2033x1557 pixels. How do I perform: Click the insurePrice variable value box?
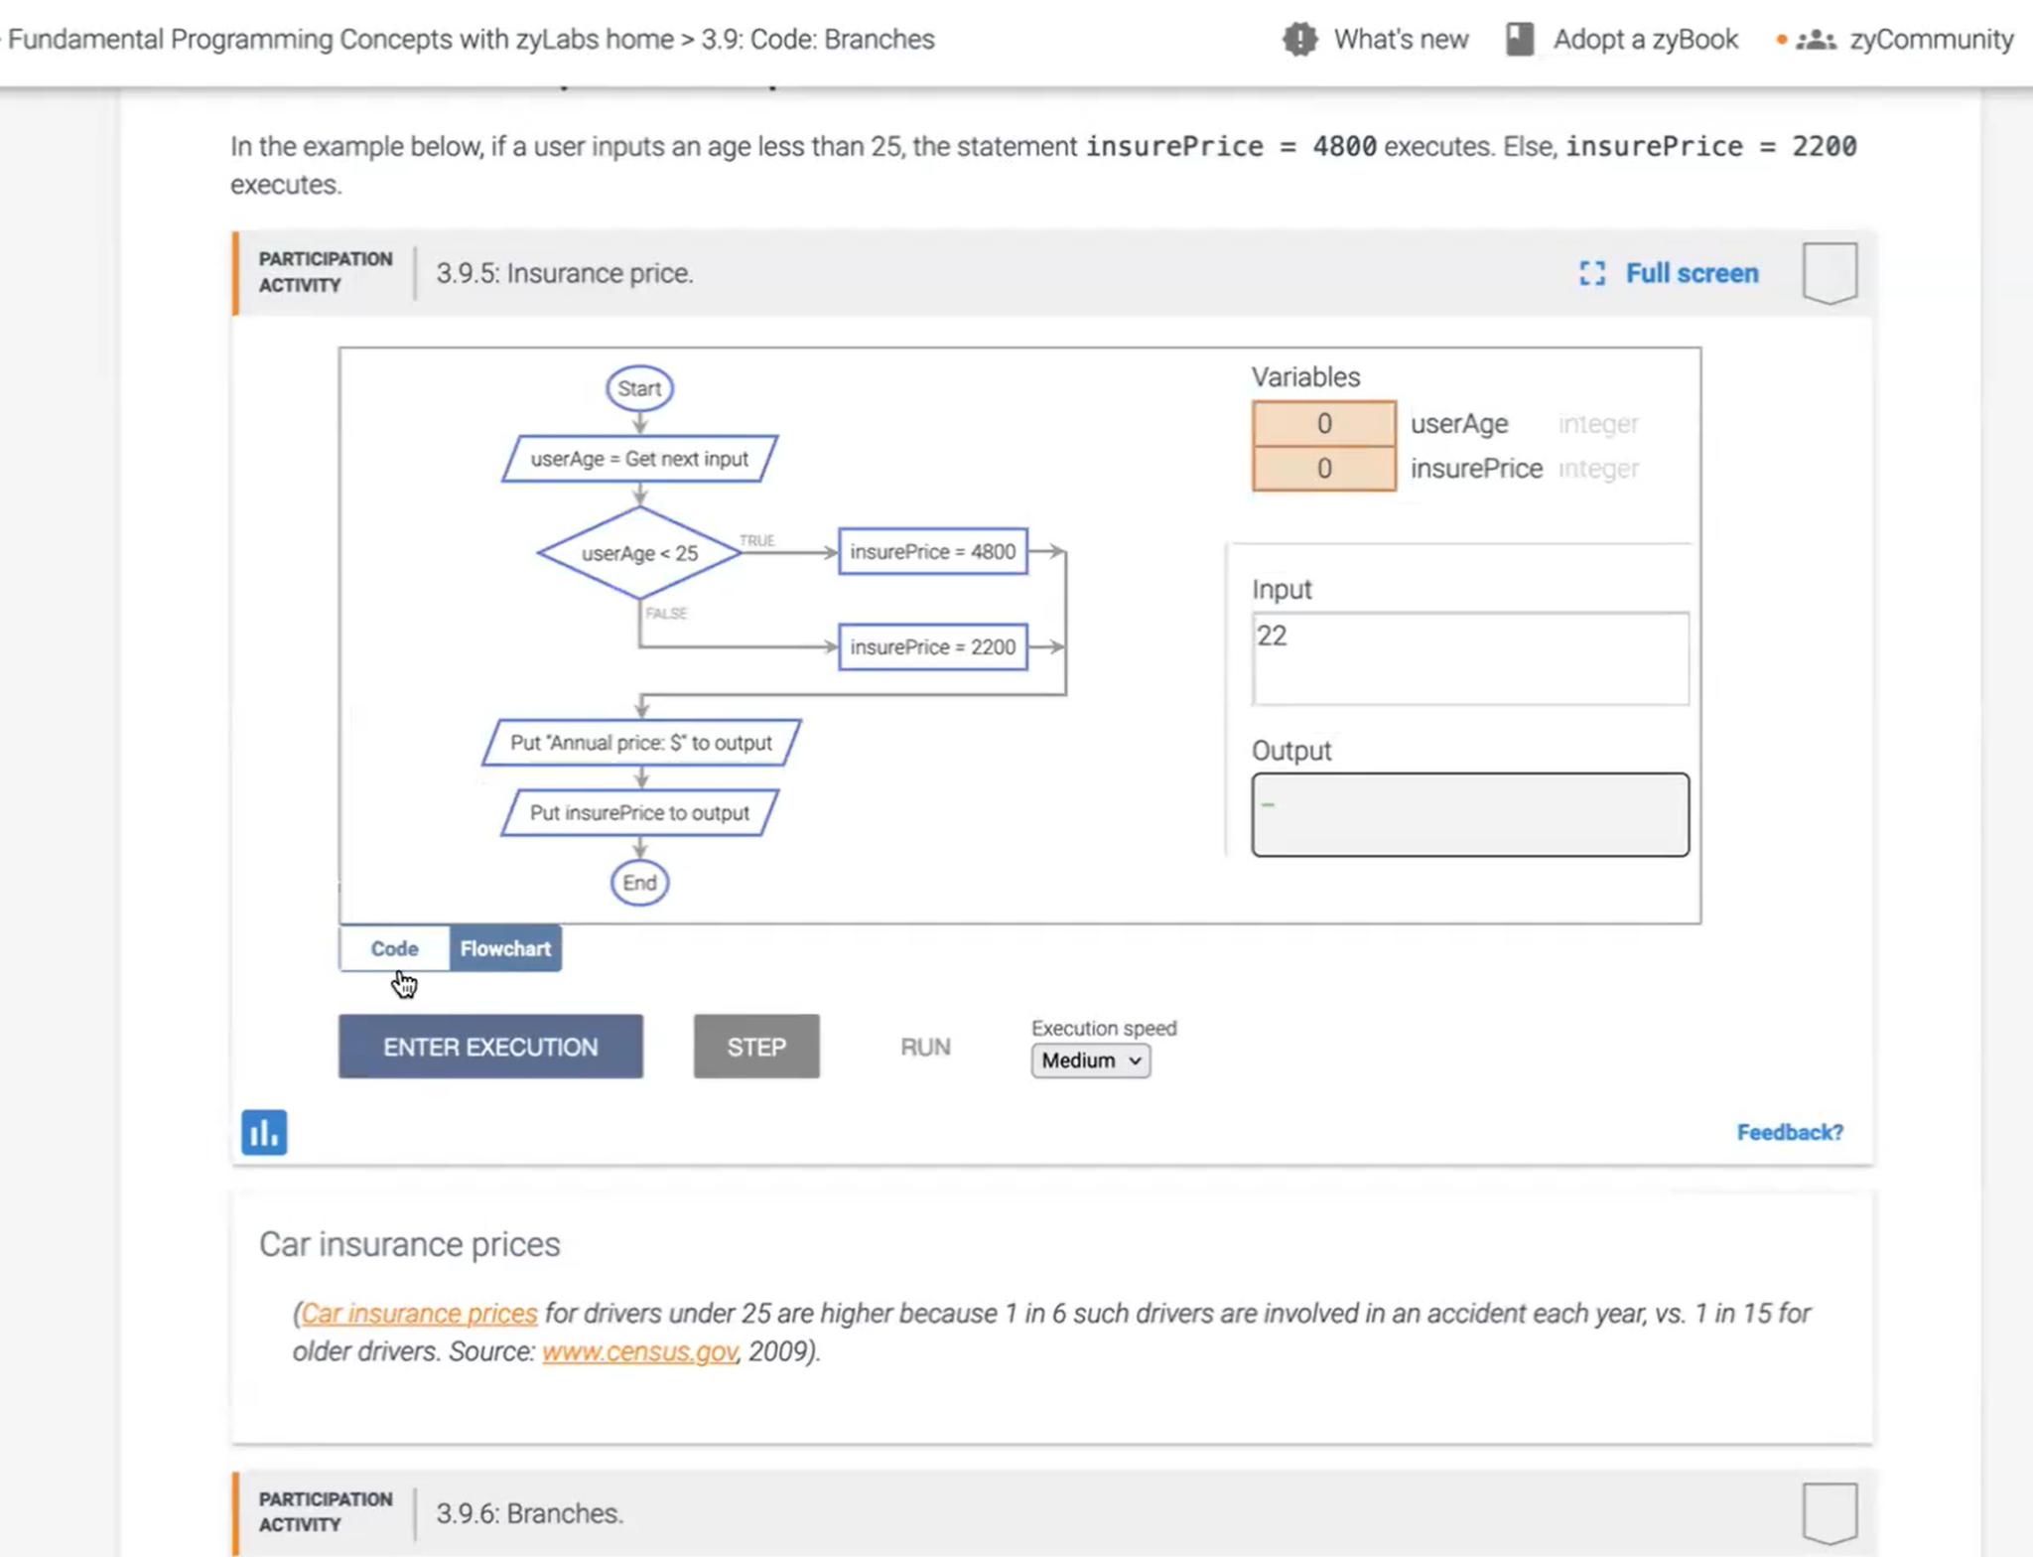pos(1323,469)
